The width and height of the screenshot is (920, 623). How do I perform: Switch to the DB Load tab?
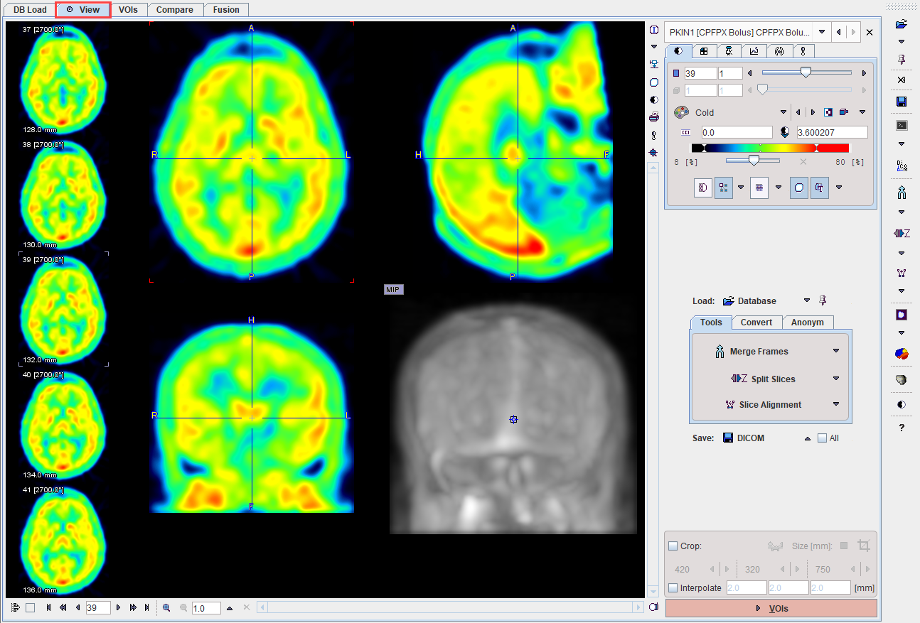pos(30,10)
